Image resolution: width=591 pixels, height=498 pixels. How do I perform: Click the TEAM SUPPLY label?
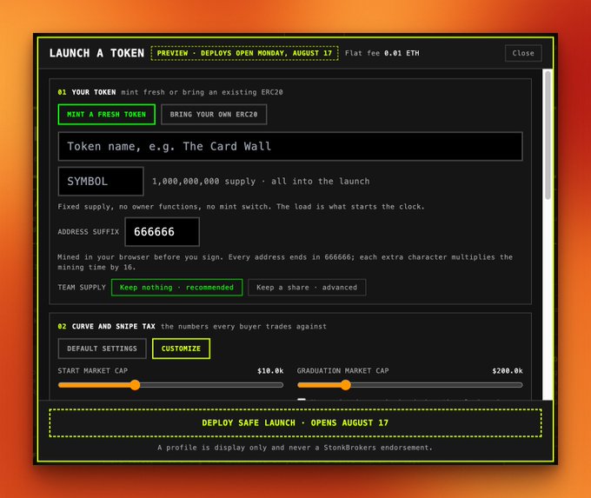(82, 288)
